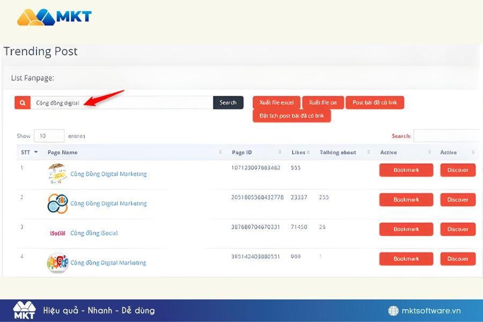483x322 pixels.
Task: Click the iSocial logo in row three
Action: (57, 233)
